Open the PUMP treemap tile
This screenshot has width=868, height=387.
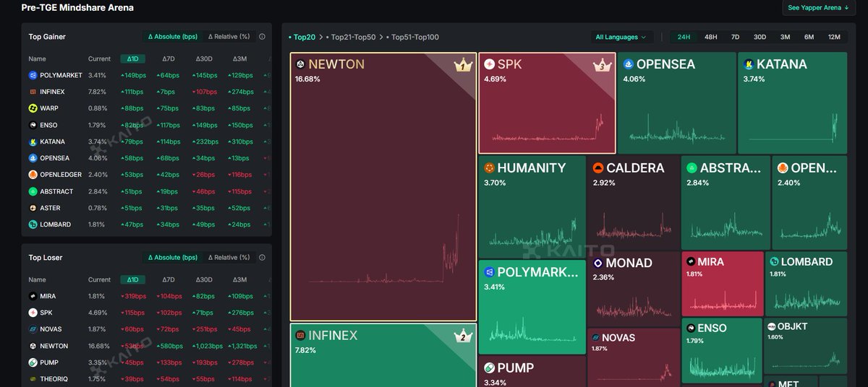(x=532, y=373)
